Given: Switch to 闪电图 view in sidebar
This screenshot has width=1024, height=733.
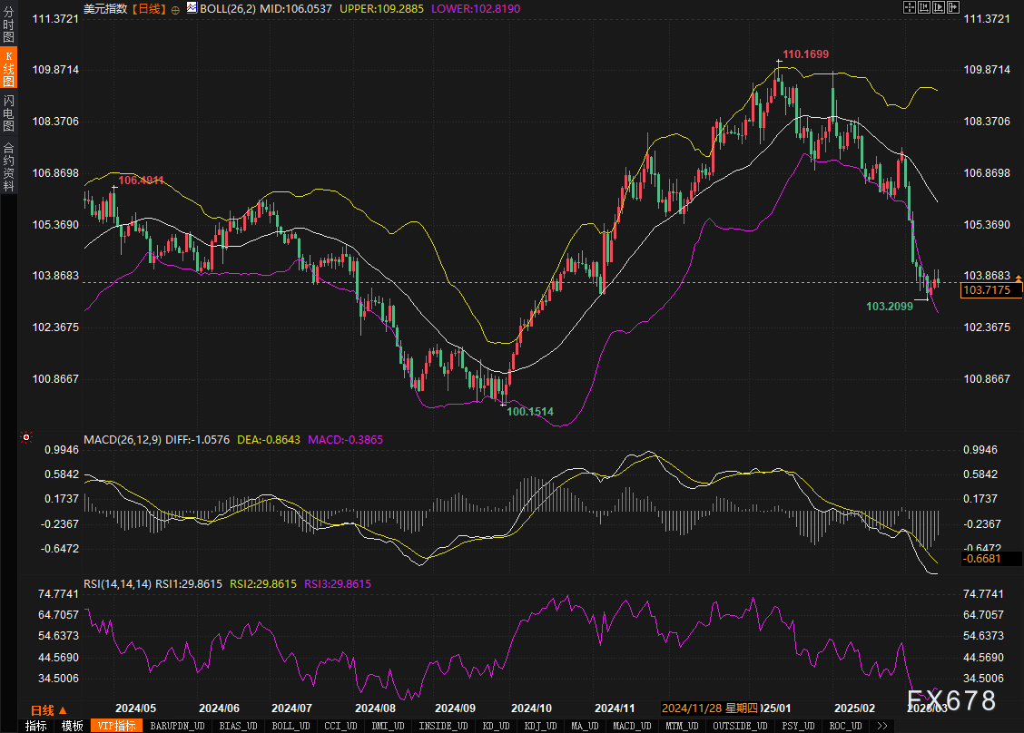Looking at the screenshot, I should [x=8, y=112].
